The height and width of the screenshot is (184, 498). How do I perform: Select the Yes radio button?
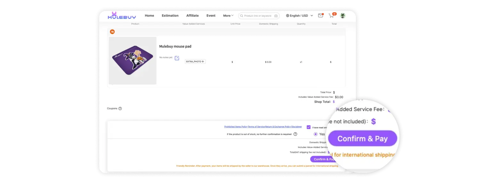[x=316, y=134]
